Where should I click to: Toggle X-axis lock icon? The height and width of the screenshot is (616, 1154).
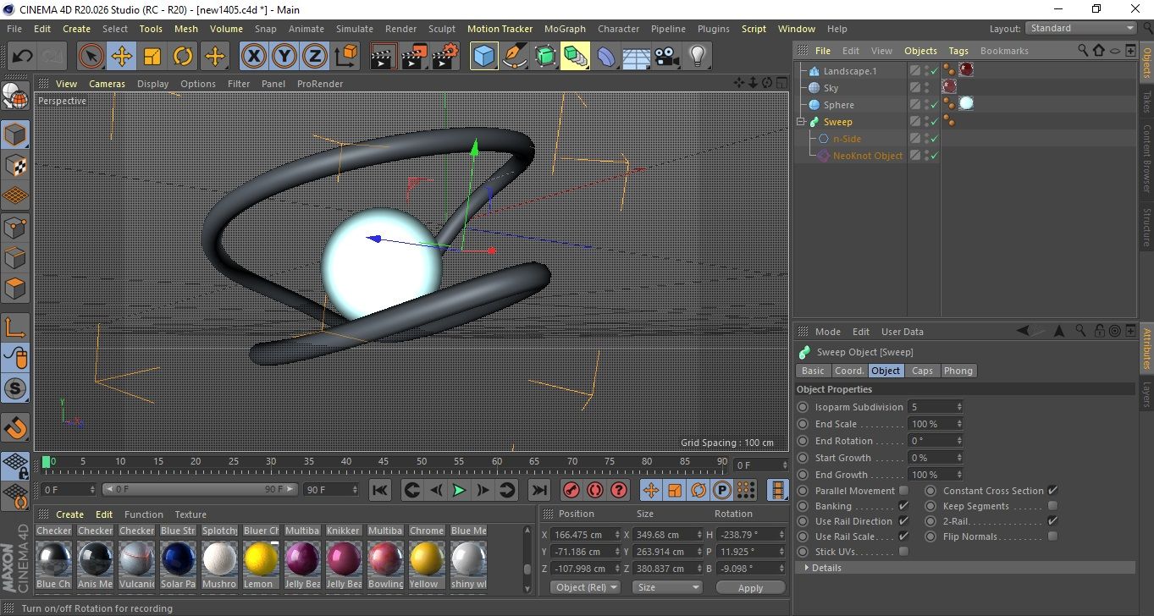pos(253,57)
